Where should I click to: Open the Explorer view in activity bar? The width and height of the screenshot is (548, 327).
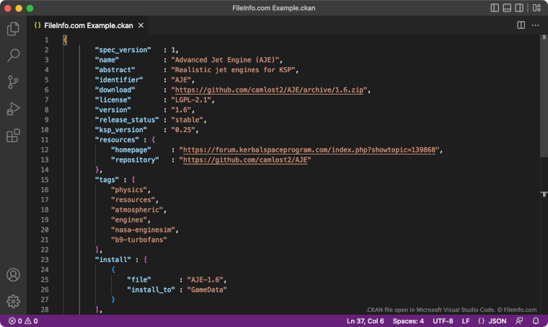click(x=13, y=29)
